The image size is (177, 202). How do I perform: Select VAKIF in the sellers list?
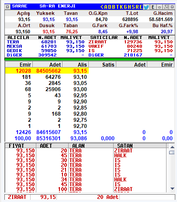point(96,46)
